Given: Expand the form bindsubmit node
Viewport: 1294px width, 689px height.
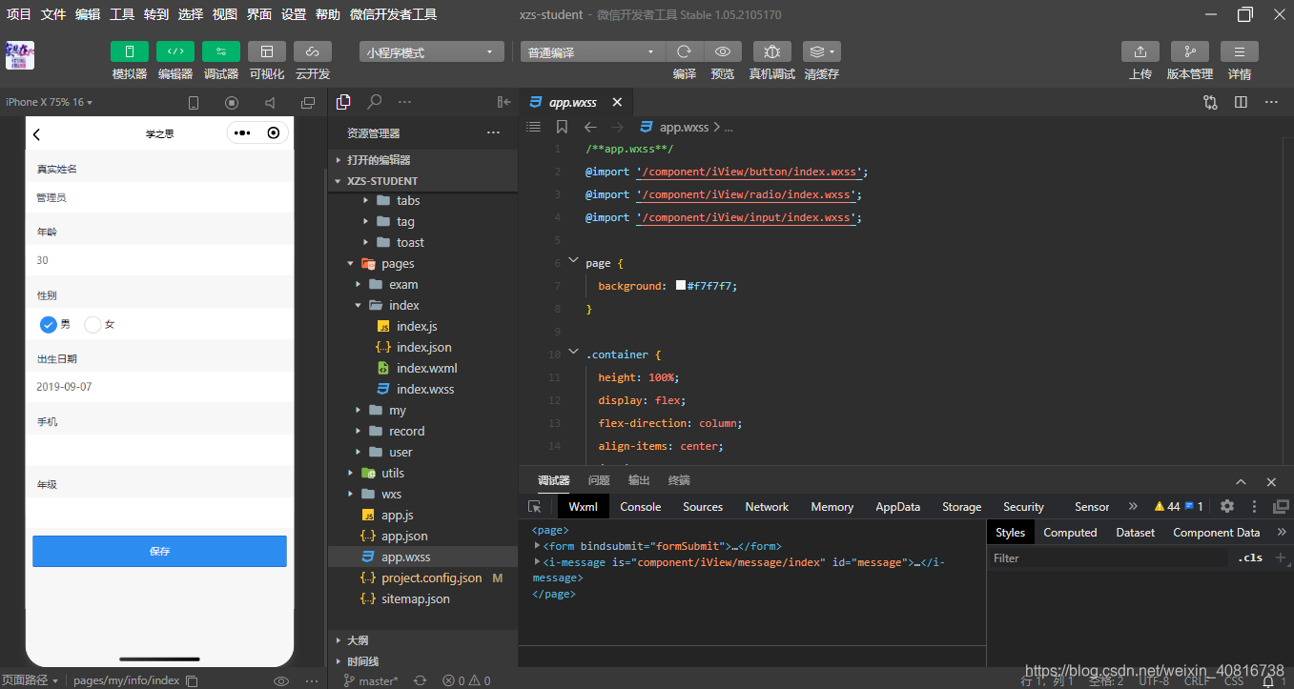Looking at the screenshot, I should pos(538,546).
